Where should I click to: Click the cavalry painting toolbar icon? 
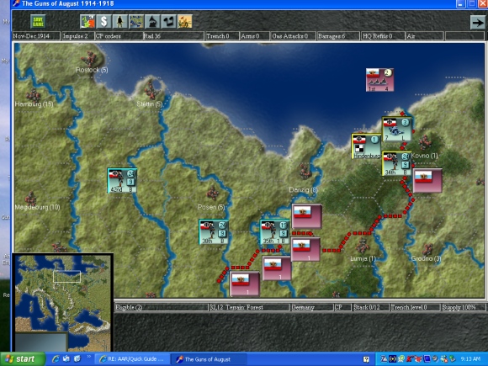184,22
